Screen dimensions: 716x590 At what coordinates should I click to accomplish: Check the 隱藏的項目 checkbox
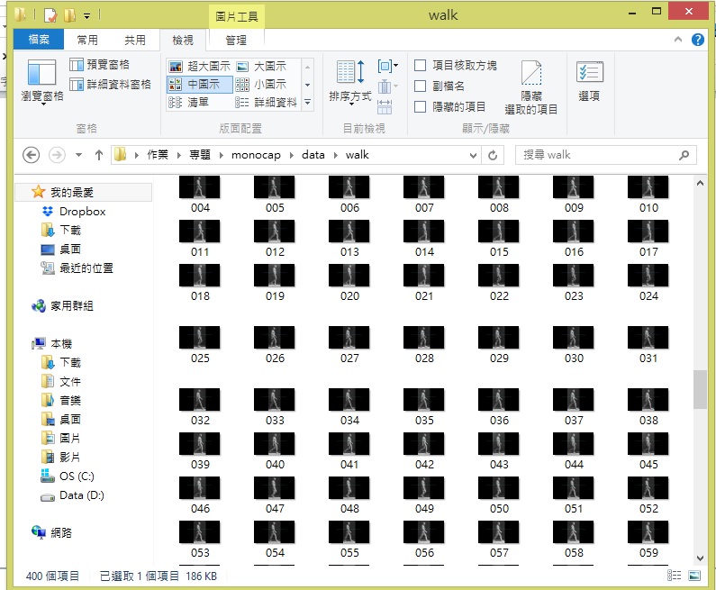421,107
